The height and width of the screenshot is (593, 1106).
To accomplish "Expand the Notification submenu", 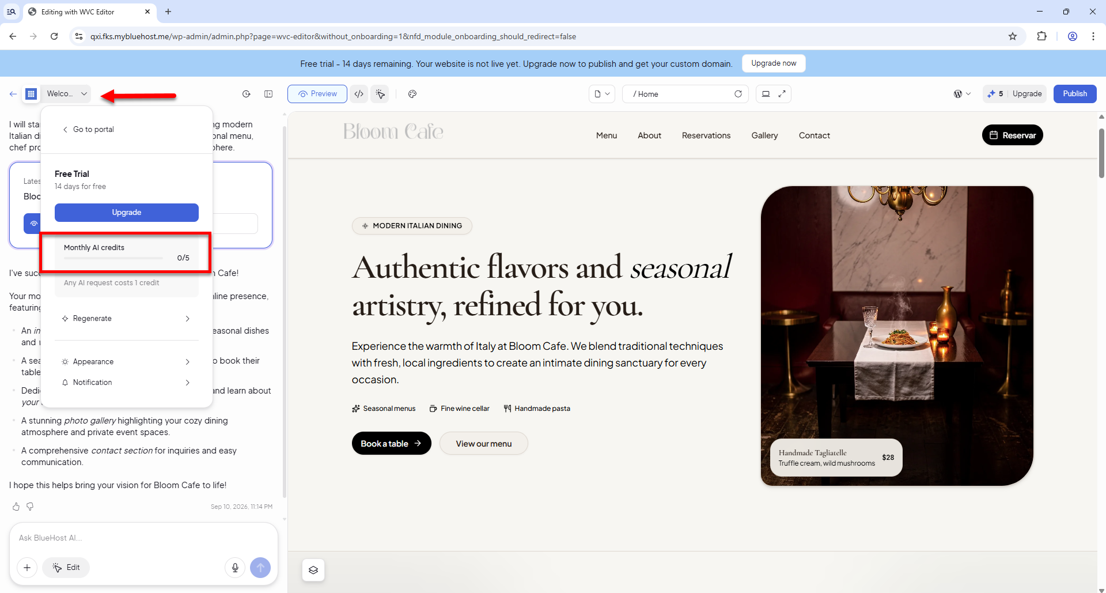I will point(127,383).
